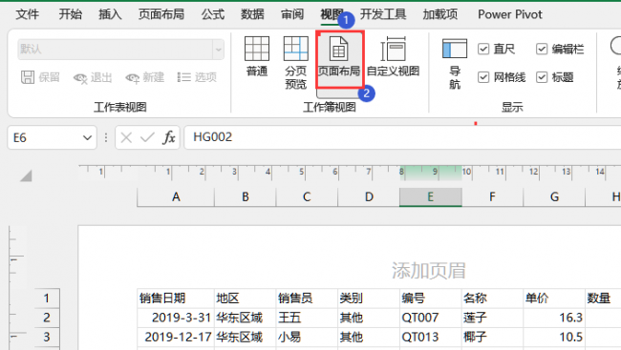Click cell 2019-3-31
The image size is (621, 350).
176,318
